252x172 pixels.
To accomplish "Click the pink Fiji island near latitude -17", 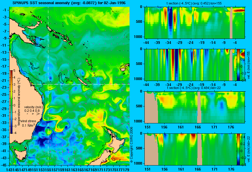I will (123, 69).
